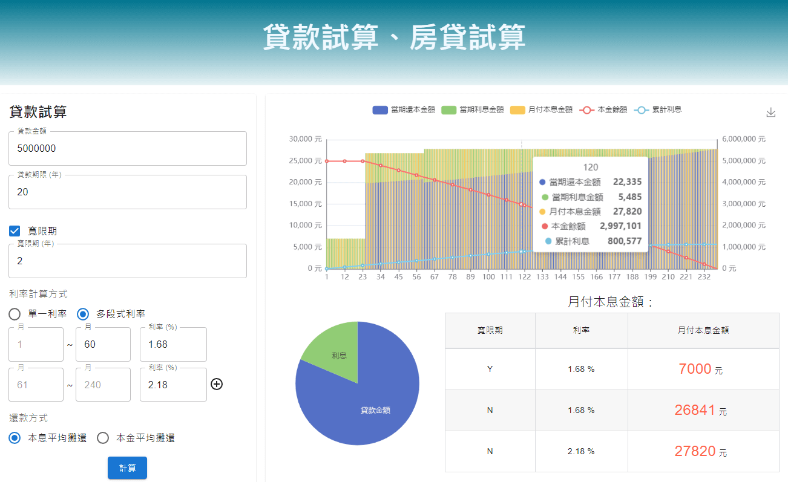Add another interest rate segment

click(x=217, y=384)
